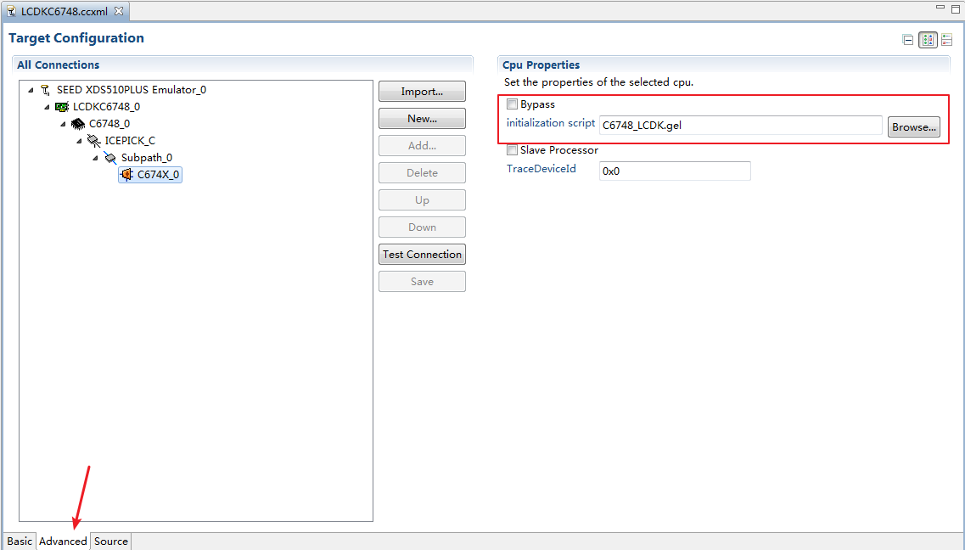Enable the Bypass checkbox
The height and width of the screenshot is (550, 965).
[x=512, y=104]
